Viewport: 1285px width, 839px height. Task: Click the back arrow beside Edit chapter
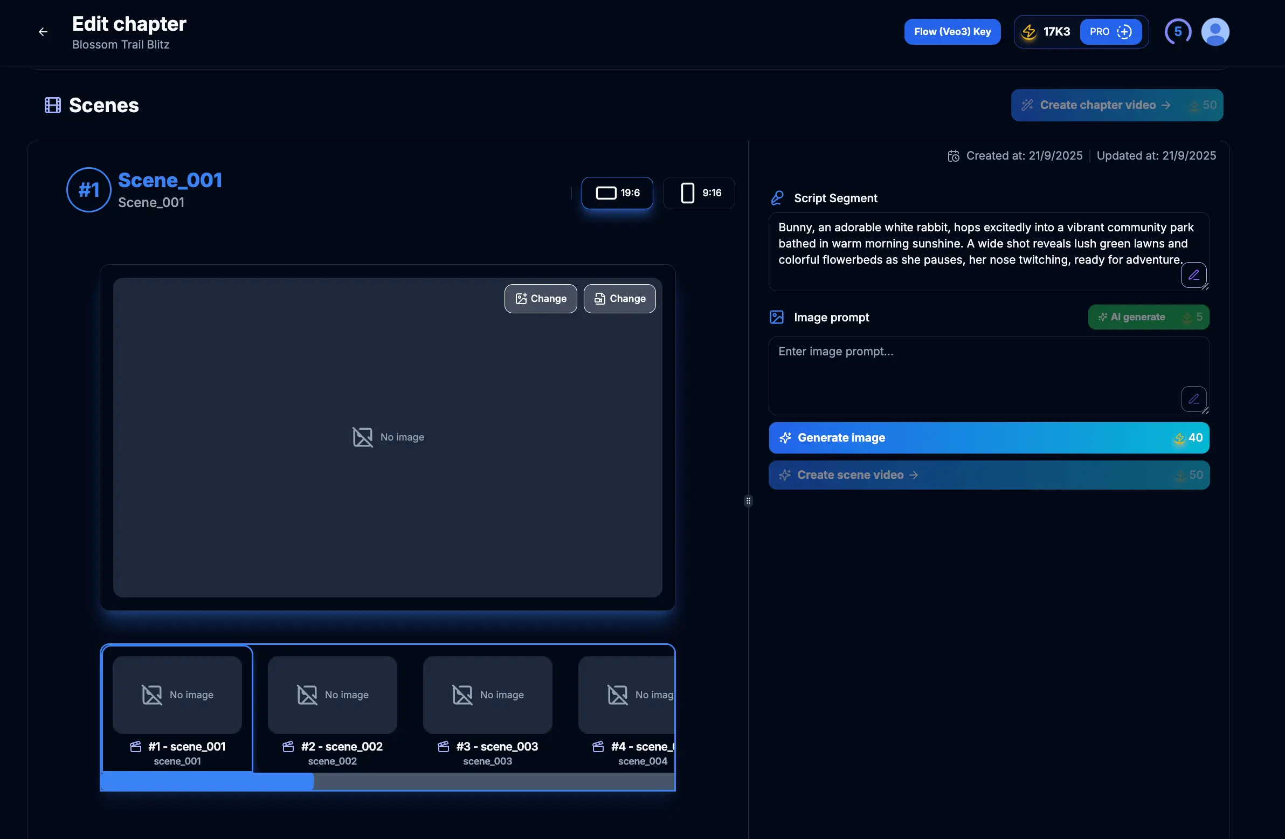pyautogui.click(x=43, y=32)
